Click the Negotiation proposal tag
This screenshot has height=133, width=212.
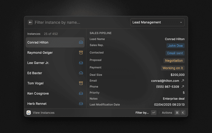click(174, 61)
